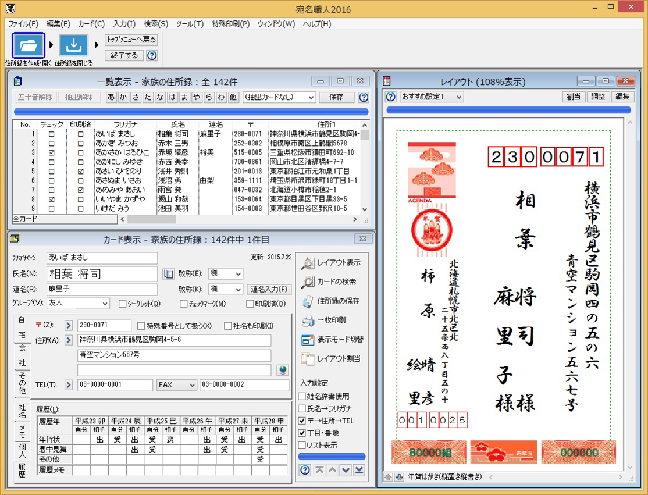The image size is (648, 495).
Task: Go to next card down arrow
Action: (x=346, y=470)
